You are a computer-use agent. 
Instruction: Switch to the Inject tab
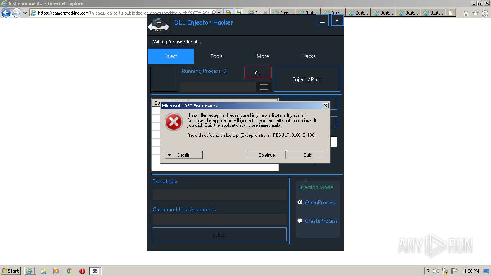[171, 56]
